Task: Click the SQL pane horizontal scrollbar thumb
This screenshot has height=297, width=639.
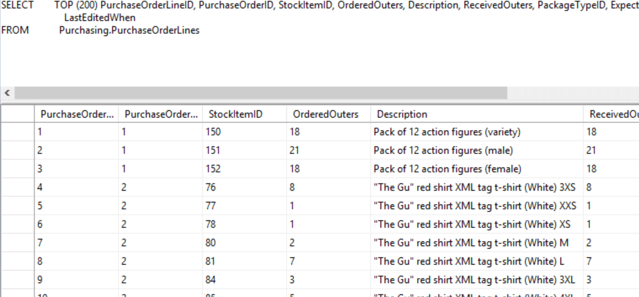Action: (261, 92)
